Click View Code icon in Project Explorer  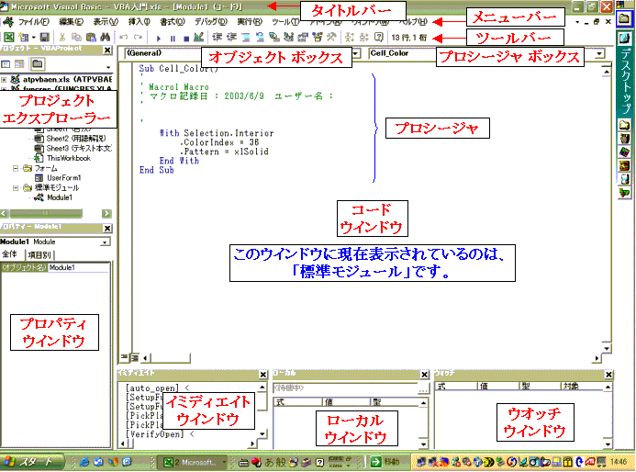[x=7, y=64]
